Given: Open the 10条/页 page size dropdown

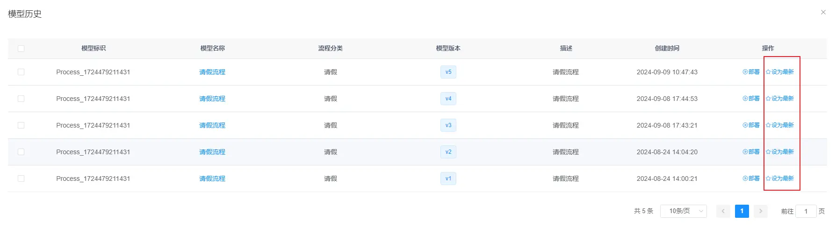Looking at the screenshot, I should point(683,211).
